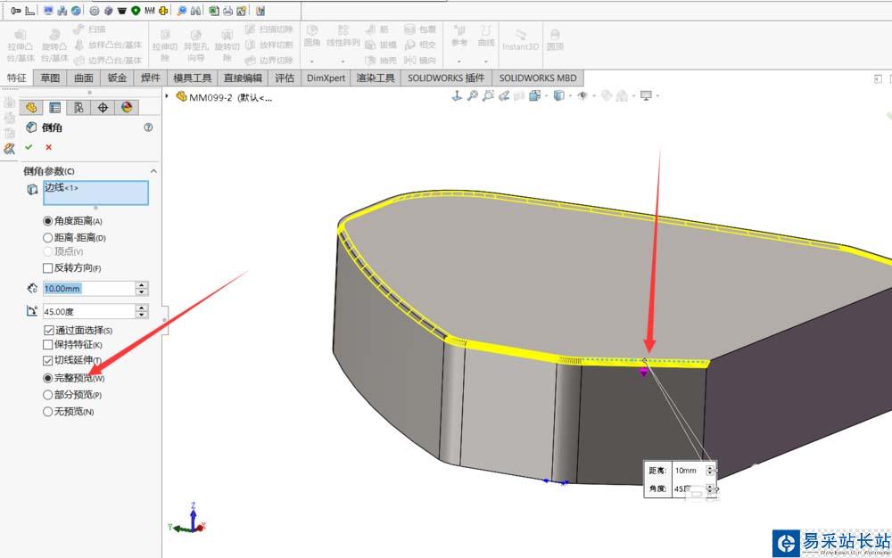Click the green shield icon in top toolbar
This screenshot has height=558, width=892.
136,11
